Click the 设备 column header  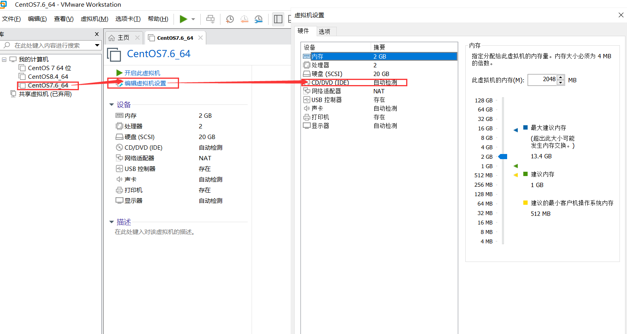(x=336, y=47)
